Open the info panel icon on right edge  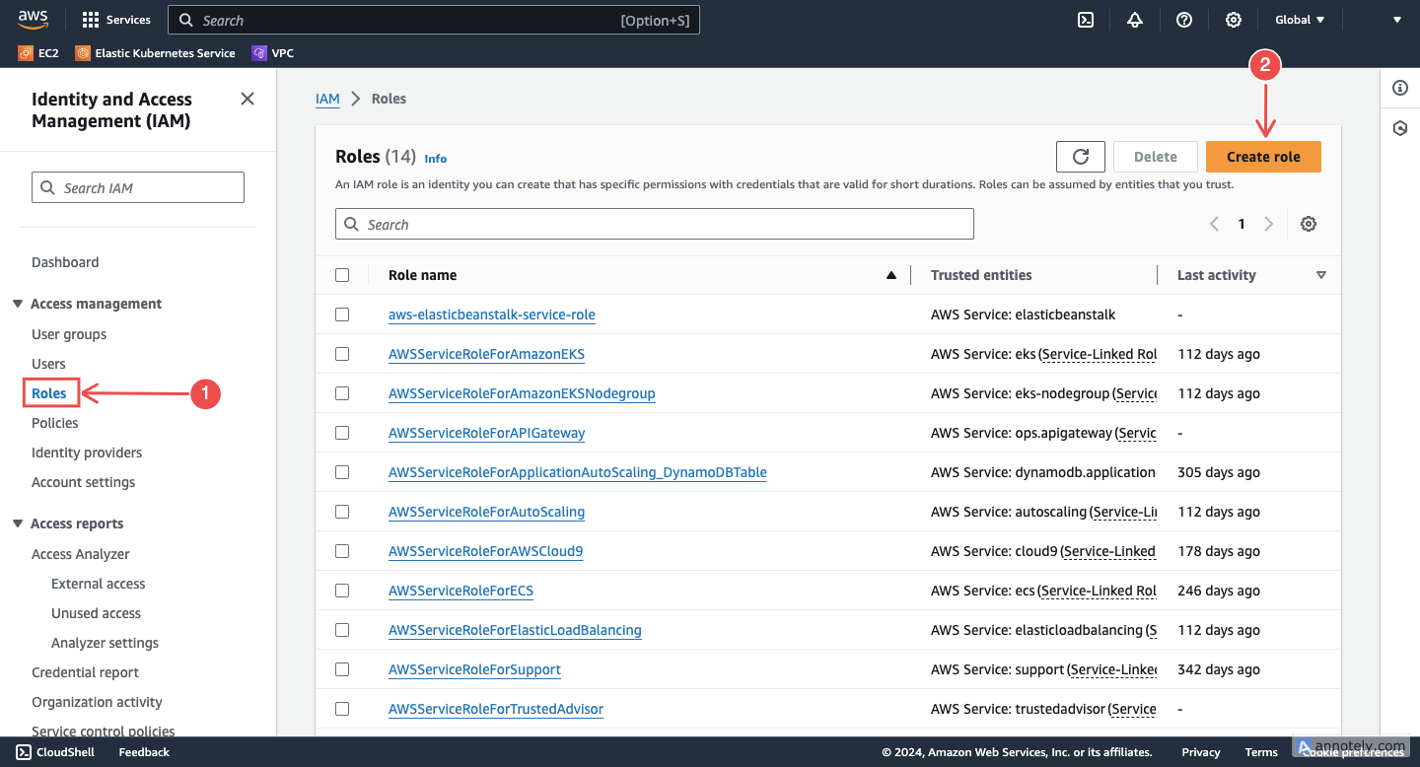pos(1400,89)
